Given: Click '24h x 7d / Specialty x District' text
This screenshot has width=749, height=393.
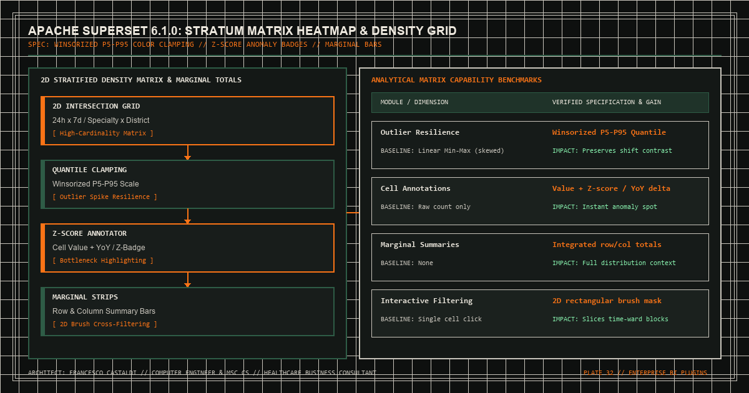Looking at the screenshot, I should coord(101,120).
